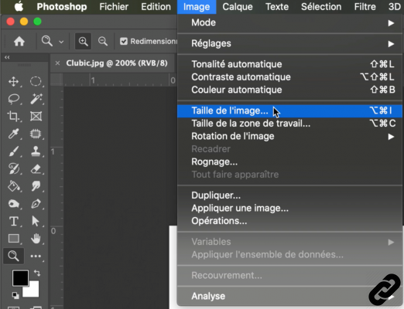Viewport: 404px width, 309px height.
Task: Choose Appliquer une image...
Action: click(290, 208)
